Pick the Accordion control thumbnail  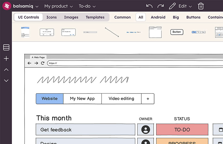click(x=25, y=32)
